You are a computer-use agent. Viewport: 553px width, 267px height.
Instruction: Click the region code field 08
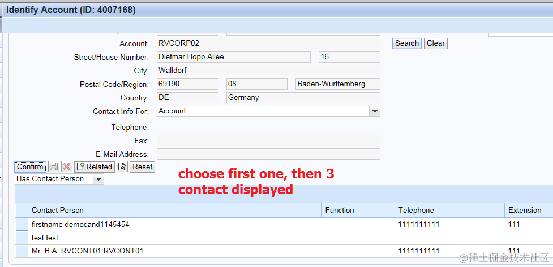pos(257,84)
